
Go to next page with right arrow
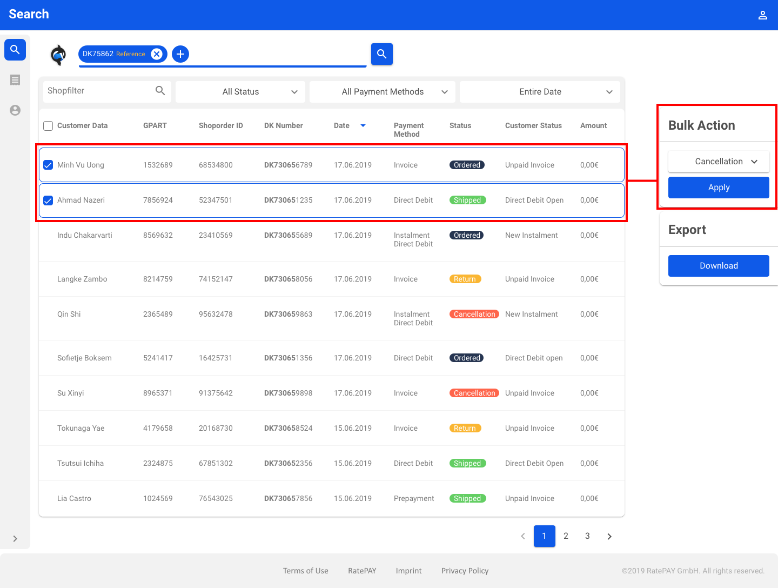(609, 536)
